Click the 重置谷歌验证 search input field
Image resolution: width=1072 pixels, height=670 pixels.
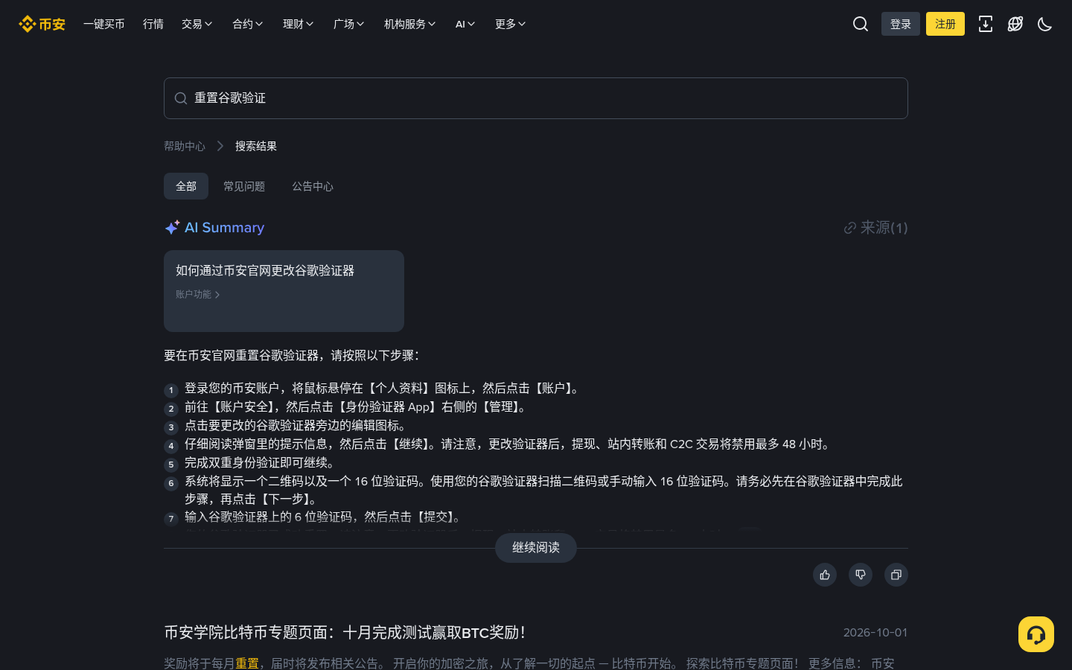536,98
